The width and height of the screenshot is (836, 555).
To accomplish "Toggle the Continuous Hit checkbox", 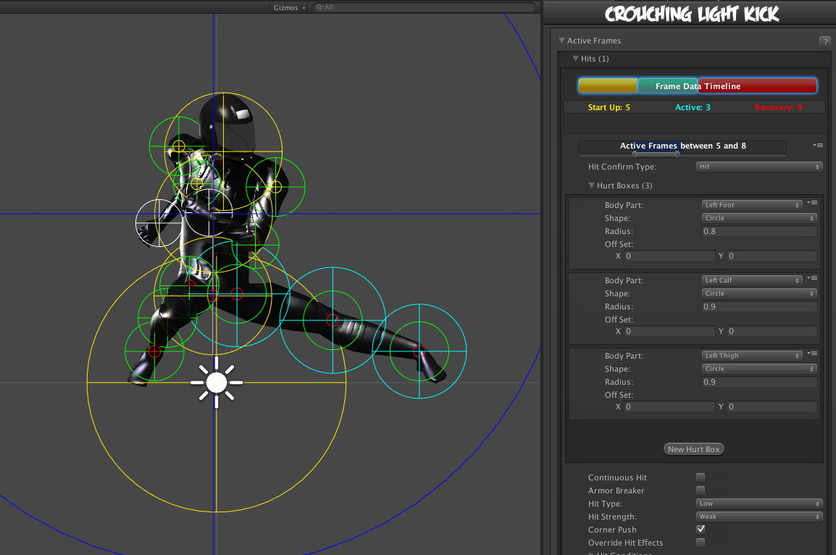I will pyautogui.click(x=701, y=477).
